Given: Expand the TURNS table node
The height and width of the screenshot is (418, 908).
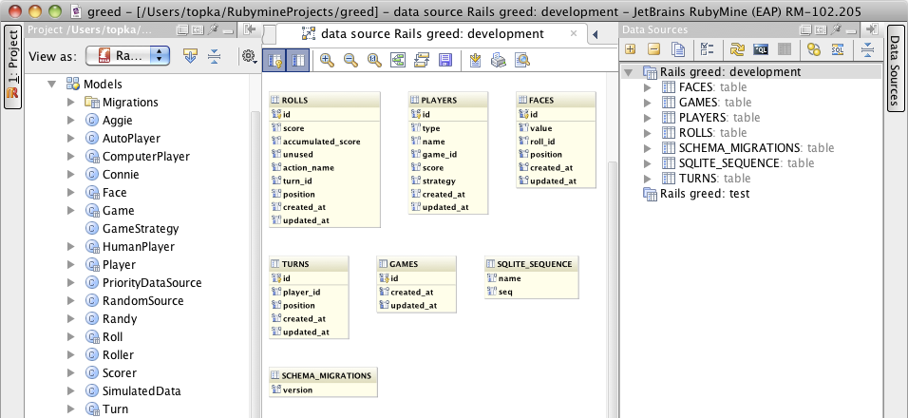Looking at the screenshot, I should [648, 179].
